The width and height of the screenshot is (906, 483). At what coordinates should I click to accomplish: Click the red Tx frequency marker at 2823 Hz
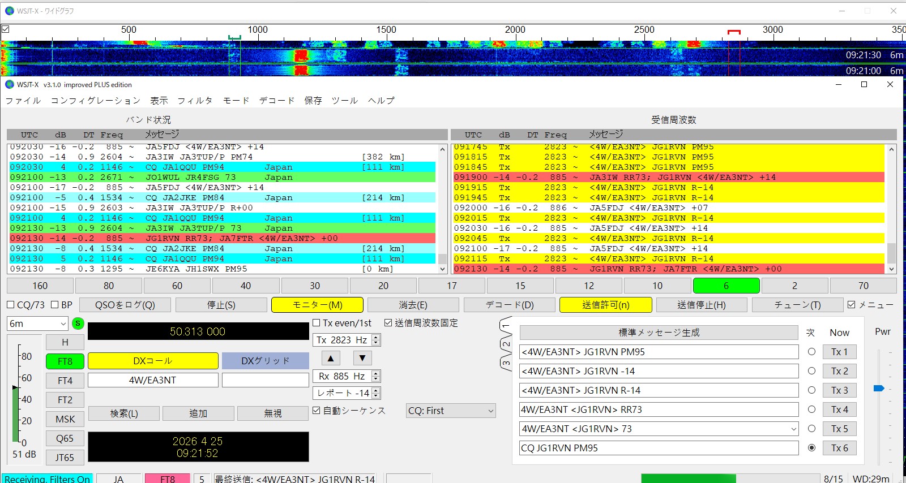[734, 33]
